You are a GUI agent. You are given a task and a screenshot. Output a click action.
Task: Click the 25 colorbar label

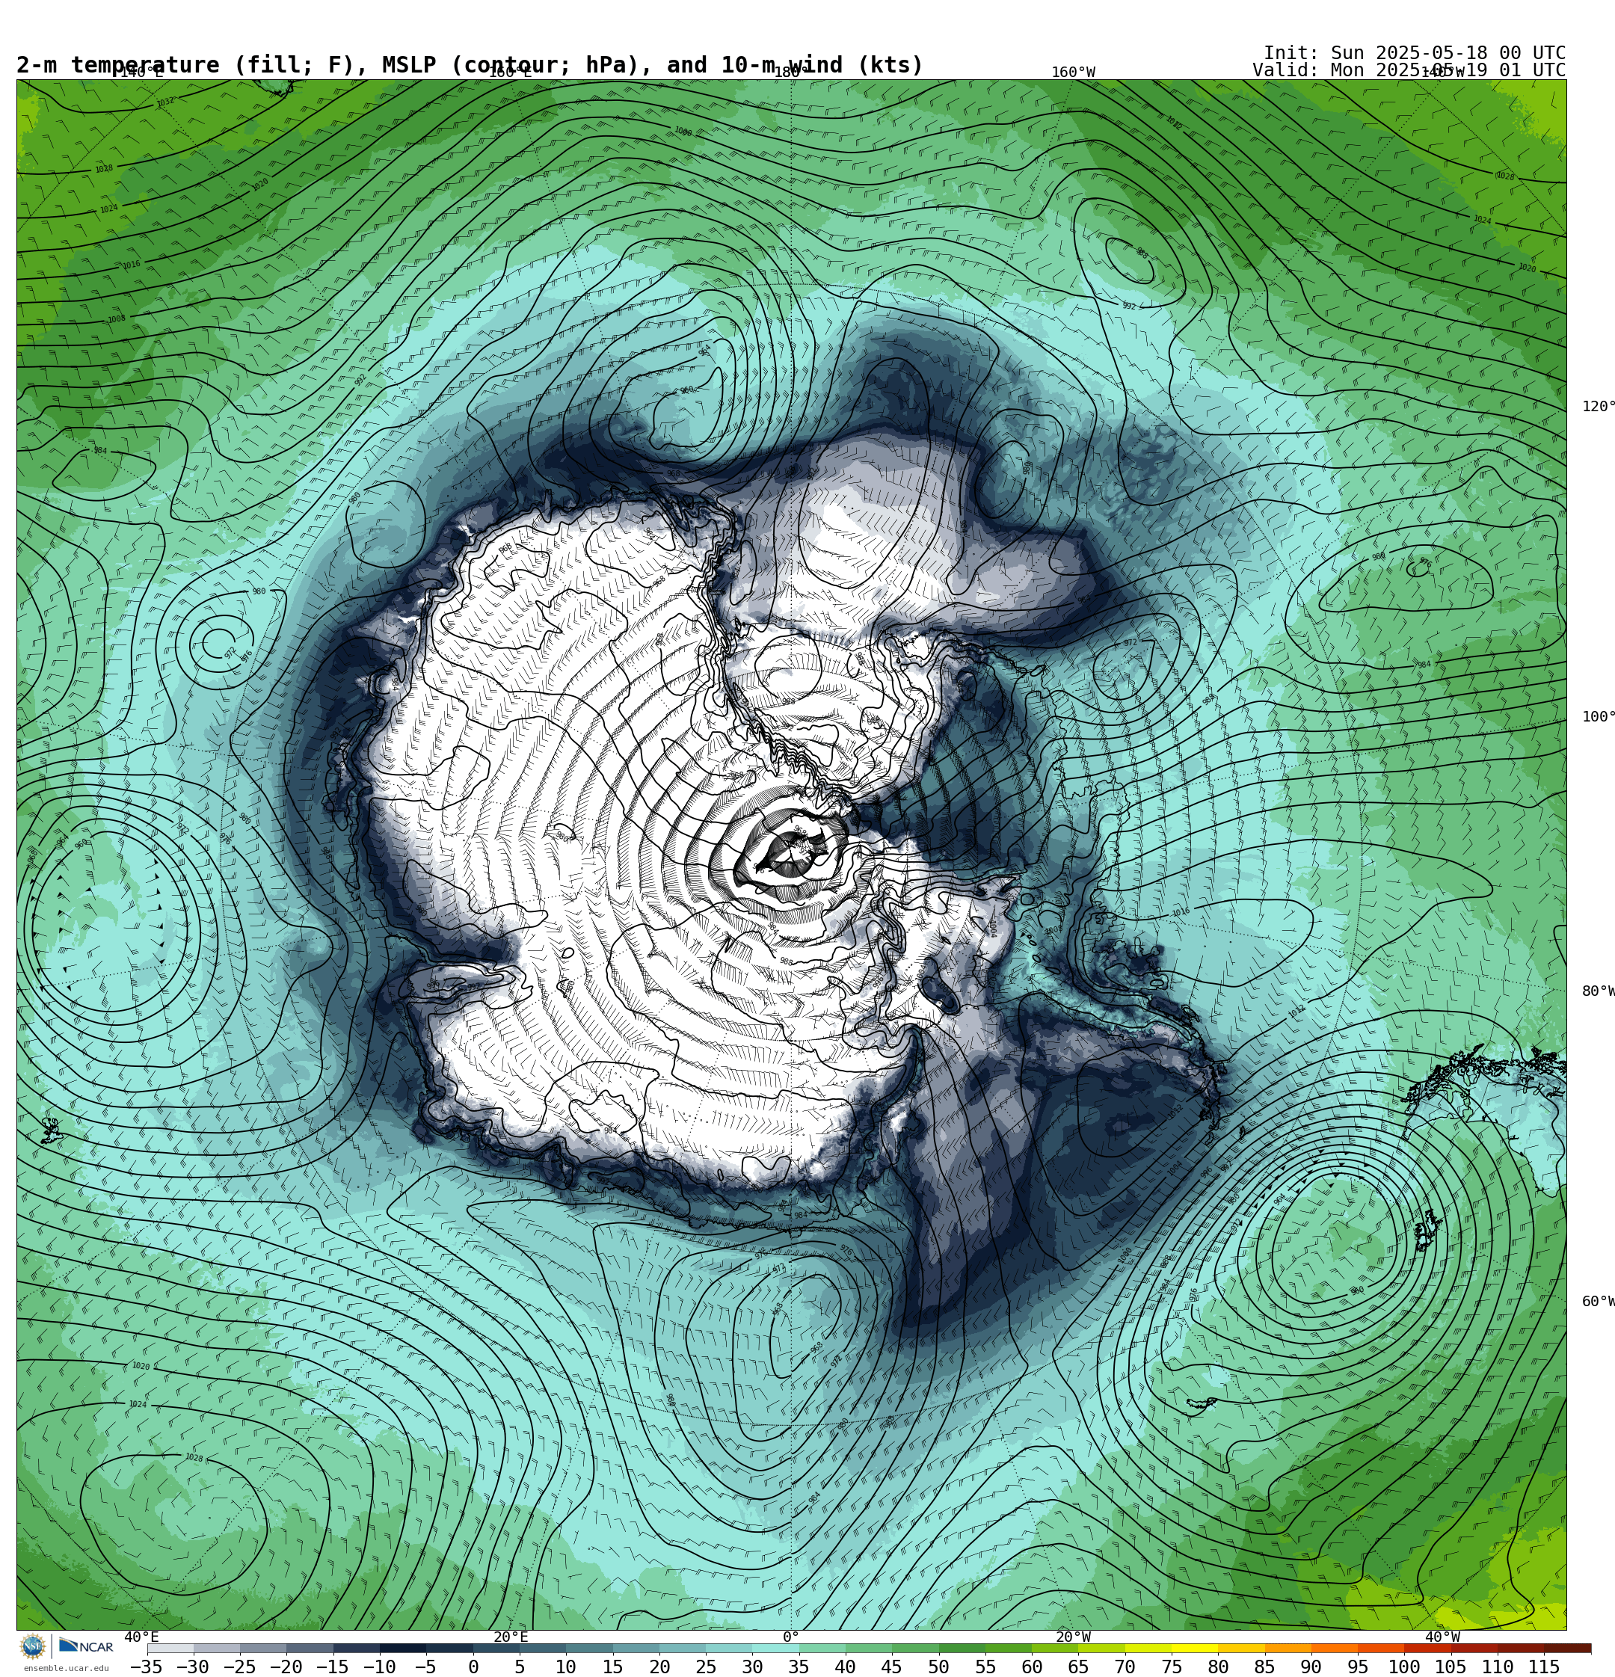[706, 1667]
